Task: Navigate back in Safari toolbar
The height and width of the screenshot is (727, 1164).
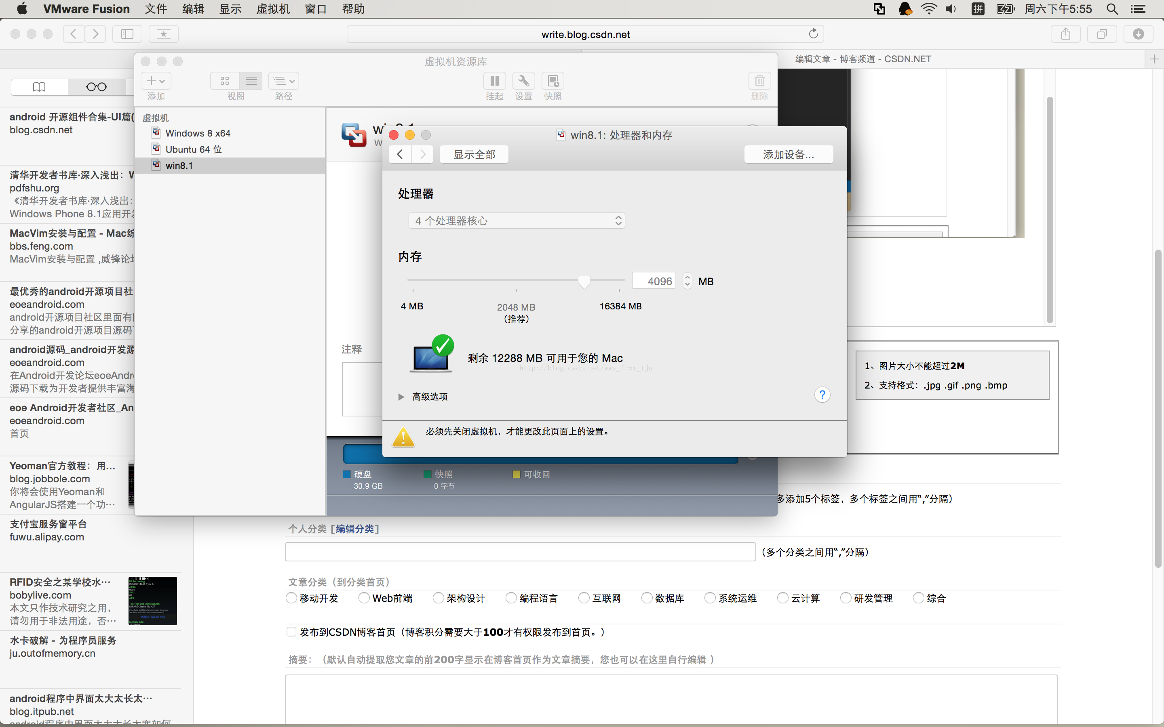Action: pyautogui.click(x=74, y=34)
